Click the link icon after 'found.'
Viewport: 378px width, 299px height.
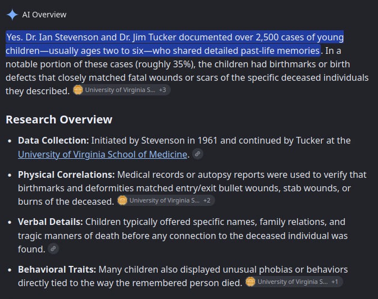coord(53,249)
